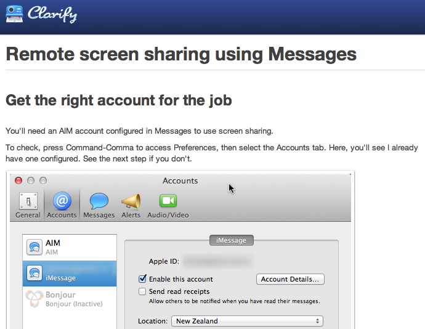
Task: Click the iMessage account icon in list
Action: [34, 273]
